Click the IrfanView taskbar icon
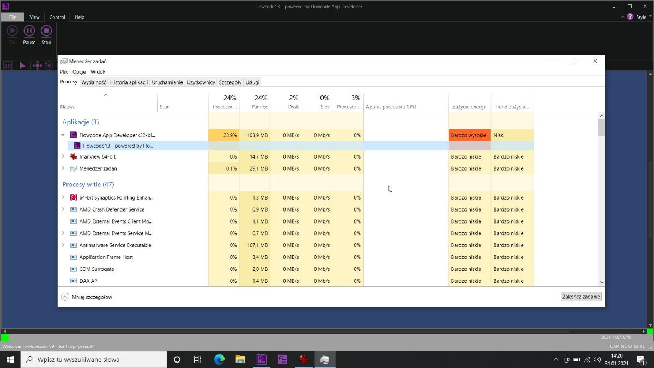654x368 pixels. click(303, 360)
